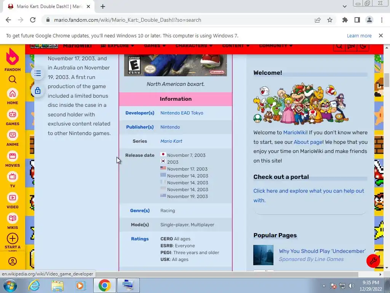This screenshot has width=390, height=293.
Task: Click the Start a Wiki plus icon
Action: [13, 239]
